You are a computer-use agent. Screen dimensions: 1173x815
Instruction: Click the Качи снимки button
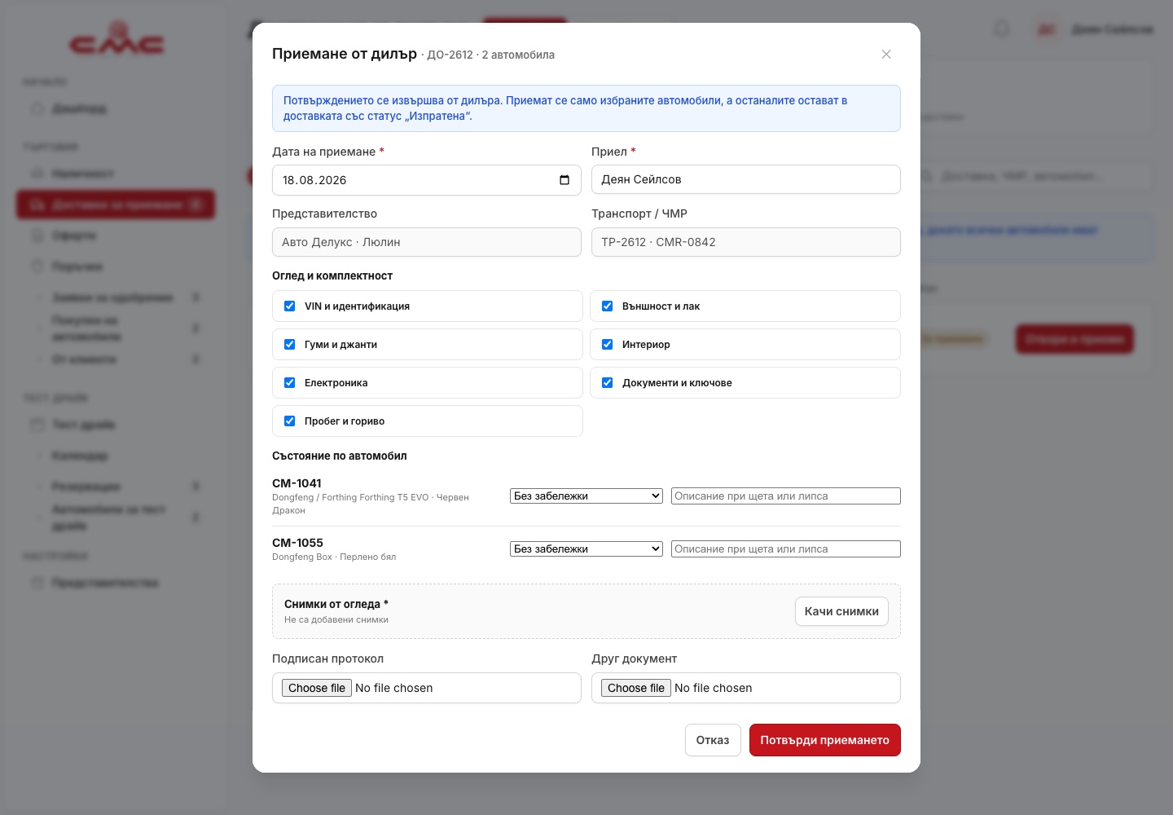click(x=841, y=611)
